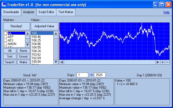Open the Adjusted Value selector
This screenshot has width=173, height=108.
pyautogui.click(x=44, y=26)
